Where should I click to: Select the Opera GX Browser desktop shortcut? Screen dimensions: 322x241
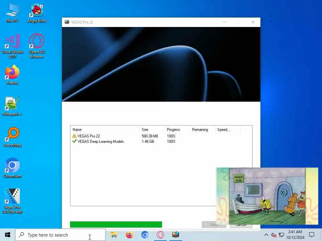click(37, 46)
